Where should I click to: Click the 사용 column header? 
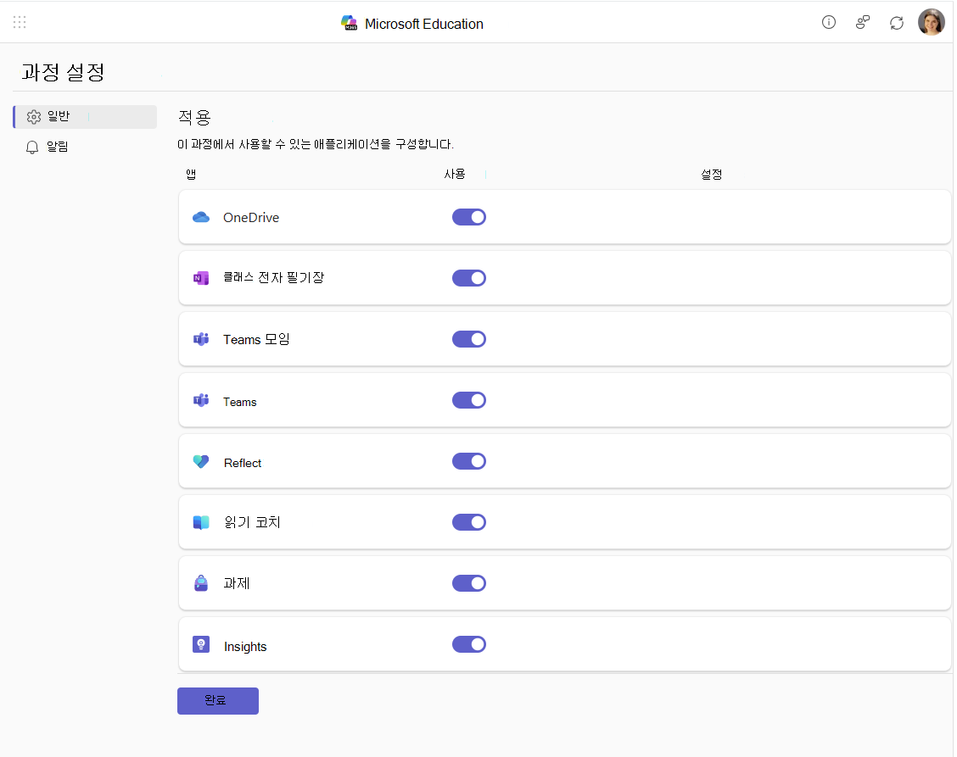point(455,175)
